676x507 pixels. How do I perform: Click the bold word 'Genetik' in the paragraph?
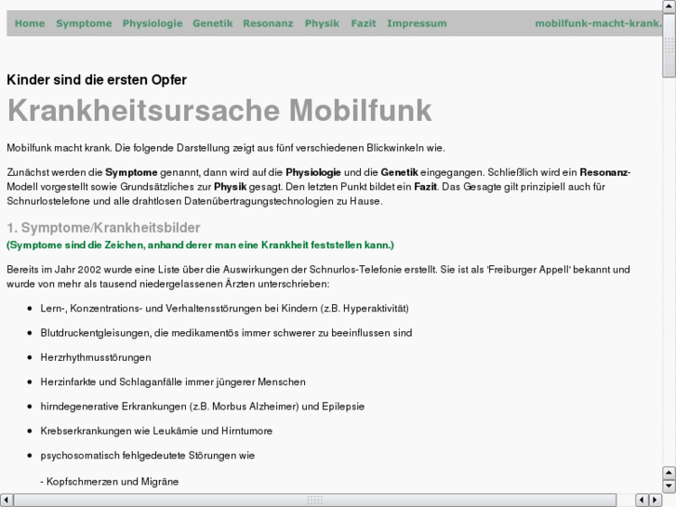click(399, 173)
